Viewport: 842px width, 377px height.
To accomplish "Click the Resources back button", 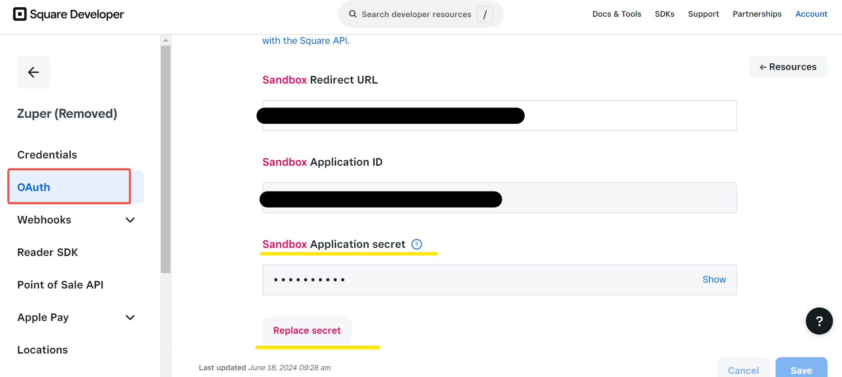I will click(788, 67).
